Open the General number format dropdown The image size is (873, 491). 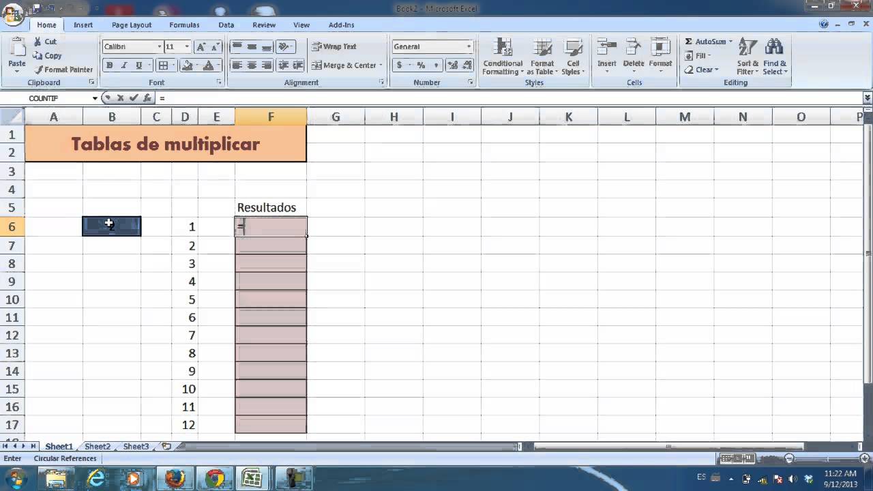(469, 46)
